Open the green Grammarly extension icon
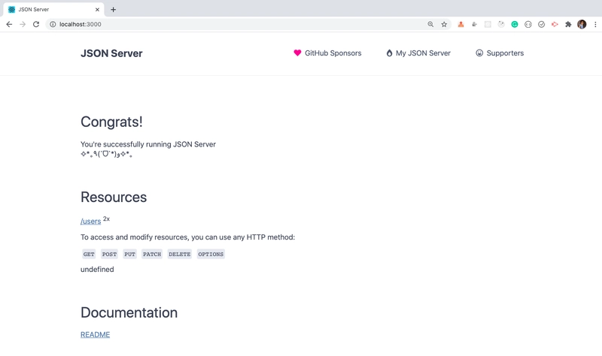Screen dimensions: 602x356 [x=515, y=24]
